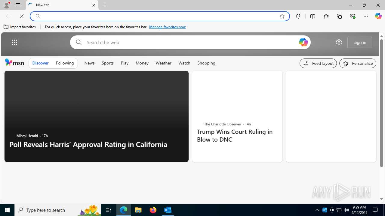
Task: Click The Charlotte Observer source label
Action: point(223,124)
